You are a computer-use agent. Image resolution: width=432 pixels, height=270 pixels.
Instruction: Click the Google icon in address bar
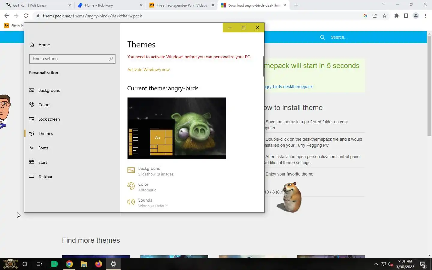coord(365,16)
